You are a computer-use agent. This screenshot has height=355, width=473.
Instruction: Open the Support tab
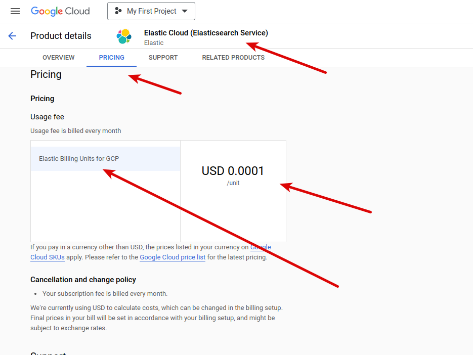(163, 58)
